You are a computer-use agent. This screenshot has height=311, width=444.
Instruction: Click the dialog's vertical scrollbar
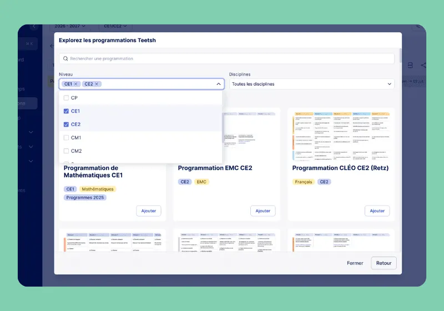coord(400,56)
